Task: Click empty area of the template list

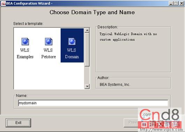Action: pos(49,76)
